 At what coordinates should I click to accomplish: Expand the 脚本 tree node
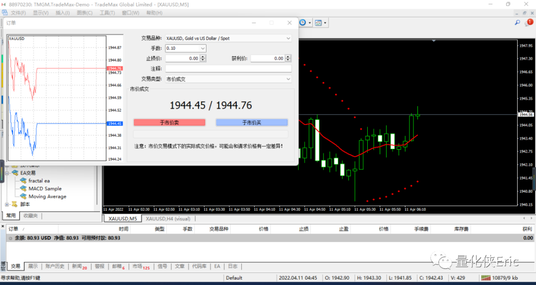click(7, 204)
